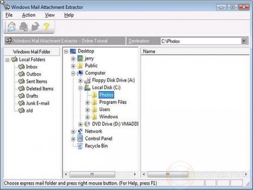Click the Computer icon in tree
253x190 pixels.
pyautogui.click(x=80, y=73)
